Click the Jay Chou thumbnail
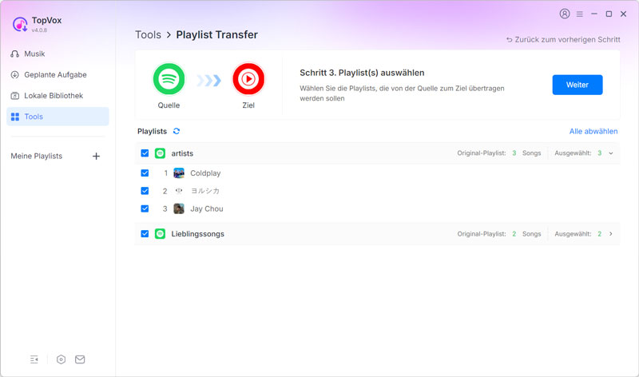Image resolution: width=639 pixels, height=377 pixels. pyautogui.click(x=179, y=208)
